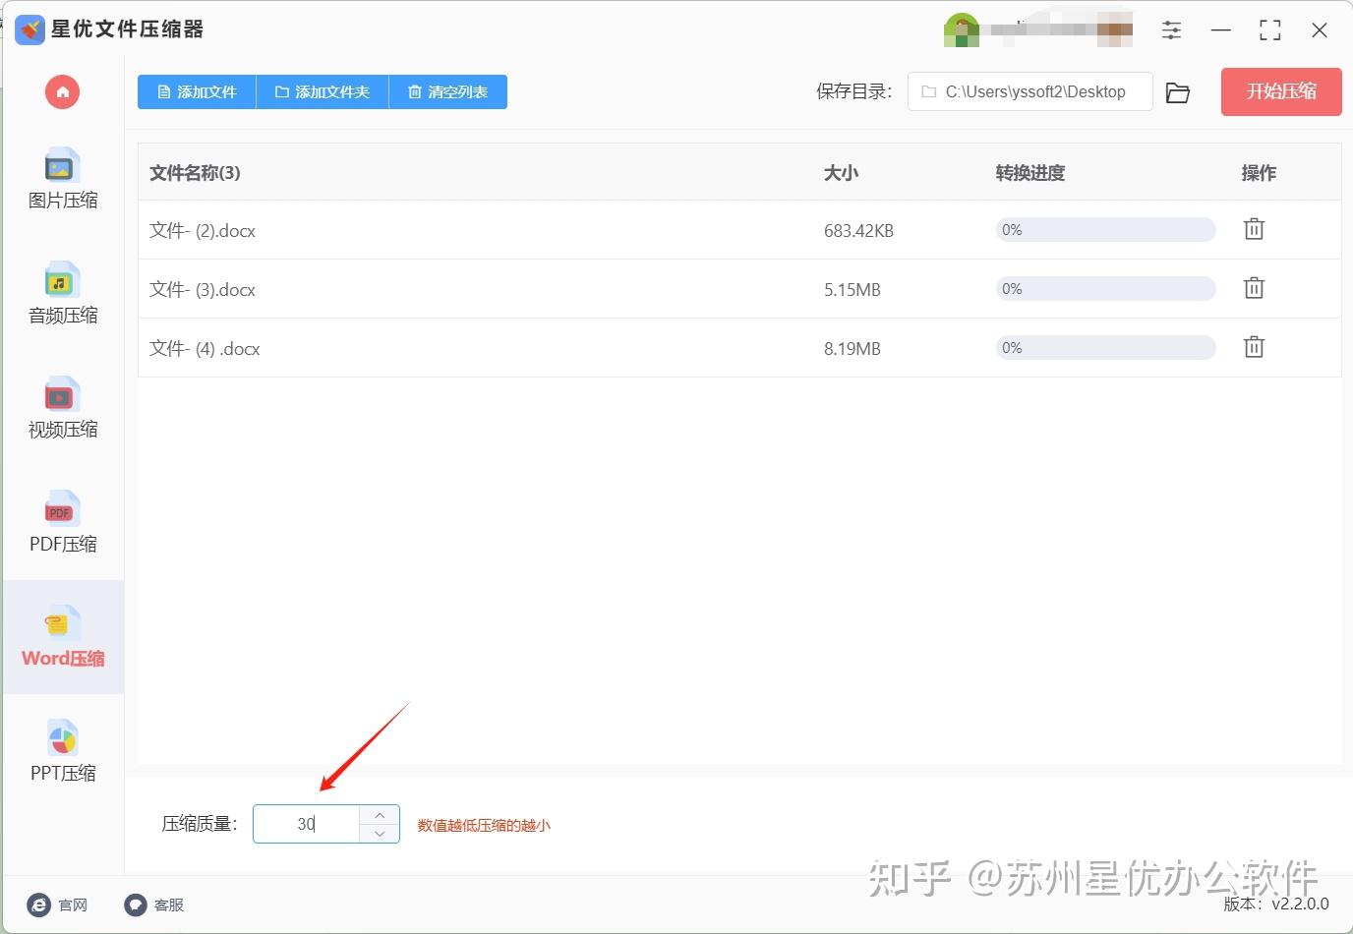Go to the home icon in sidebar
1353x934 pixels.
[x=62, y=92]
